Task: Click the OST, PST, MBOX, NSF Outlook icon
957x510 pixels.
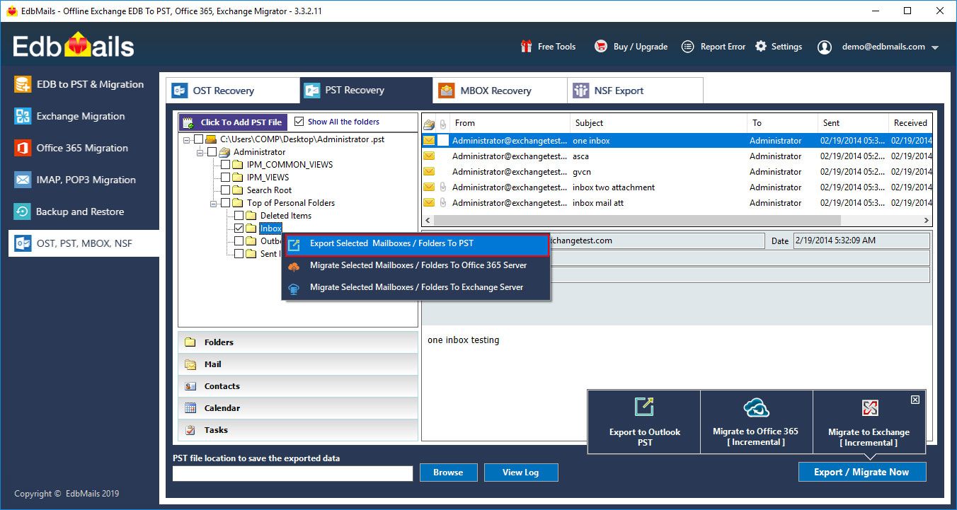Action: coord(23,243)
